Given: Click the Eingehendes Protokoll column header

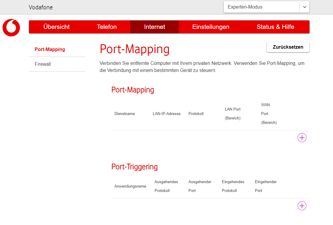Looking at the screenshot, I should 233,186.
